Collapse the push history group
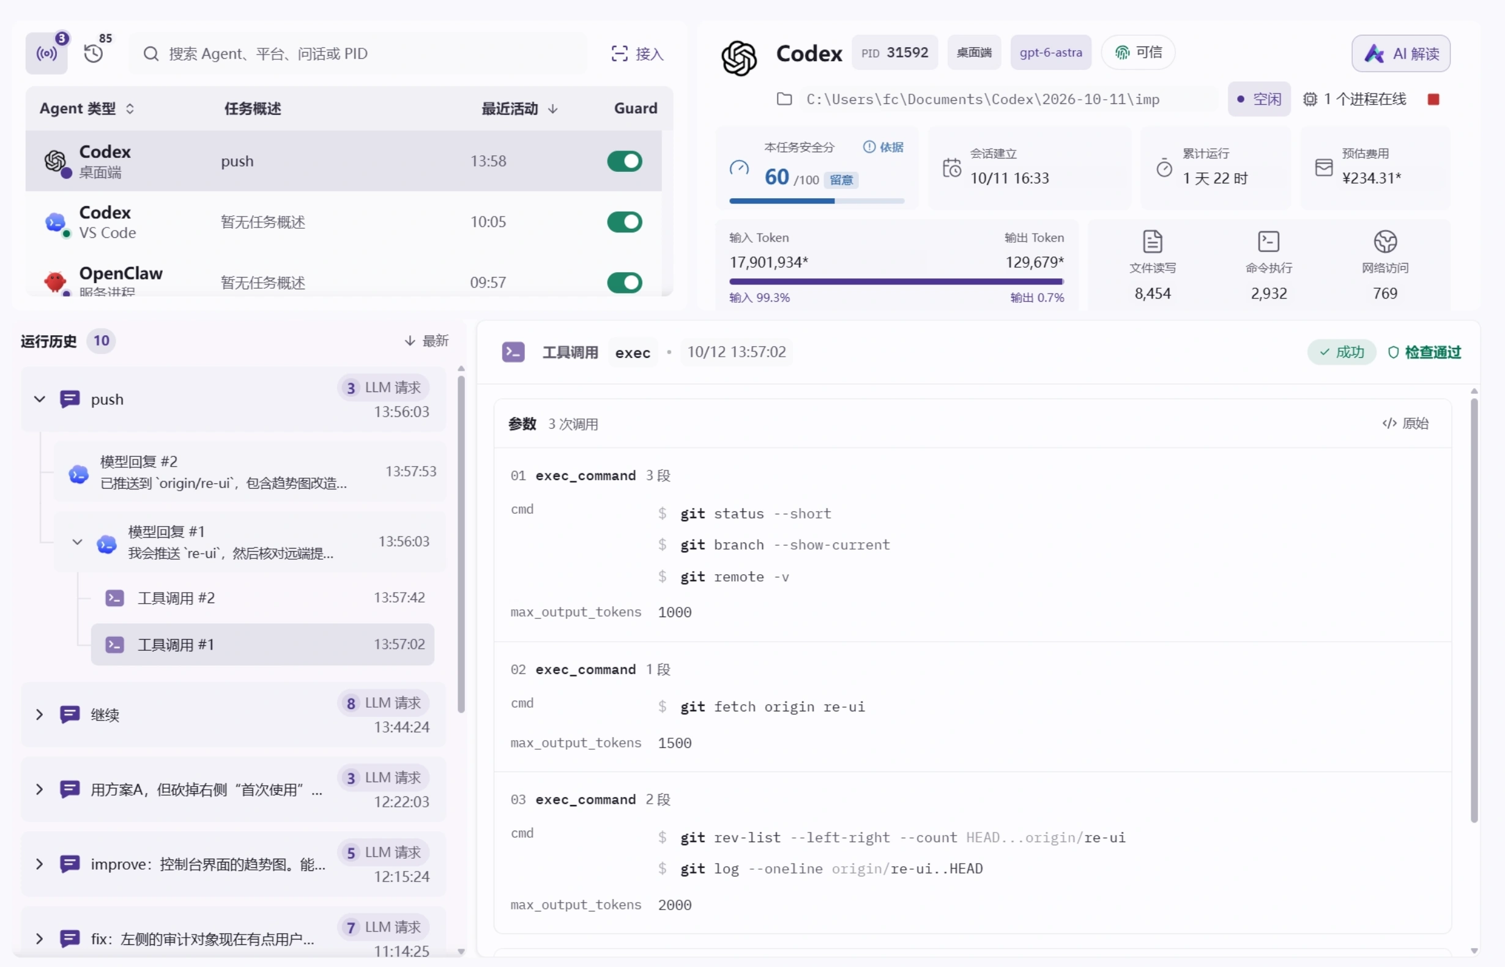 click(40, 399)
